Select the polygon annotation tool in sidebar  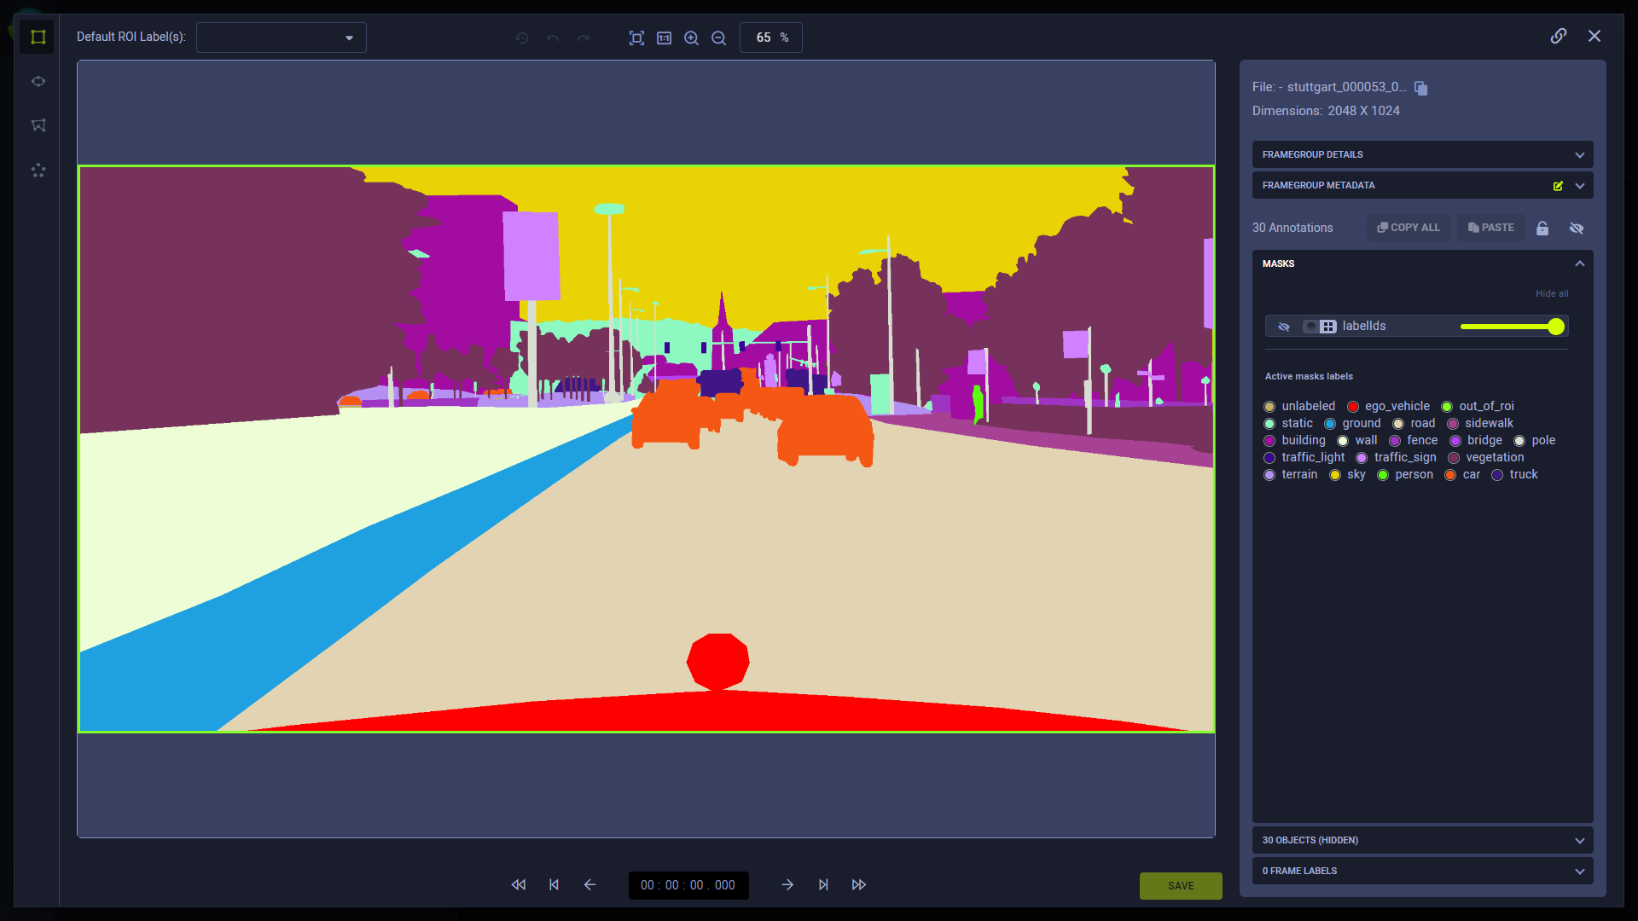[38, 125]
